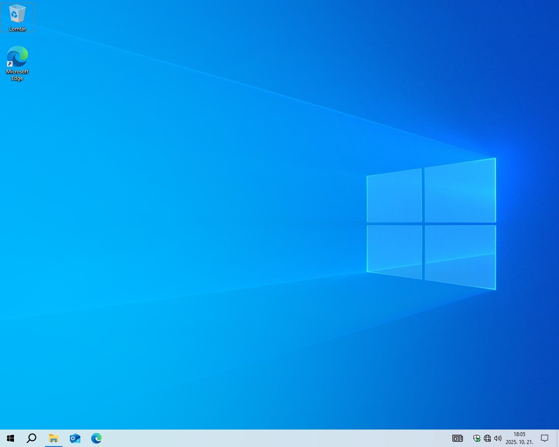Viewport: 559px width, 447px height.
Task: Select the Lomtár recycle bin icon
Action: pyautogui.click(x=17, y=17)
